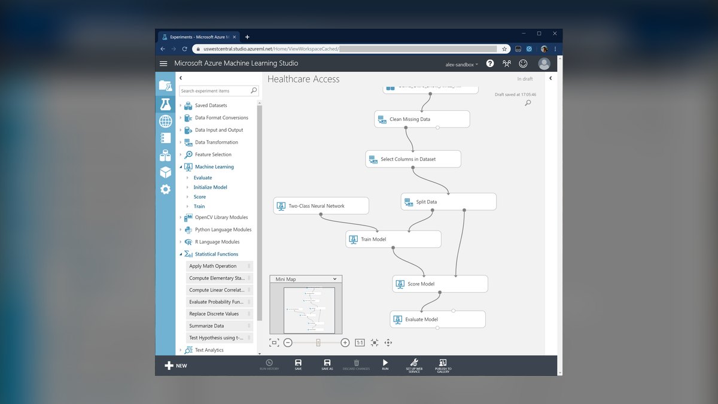Viewport: 718px width, 404px height.
Task: Open the hamburger navigation menu
Action: pos(163,63)
